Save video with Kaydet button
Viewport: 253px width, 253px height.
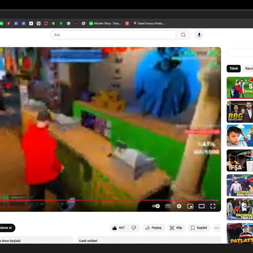pos(199,228)
